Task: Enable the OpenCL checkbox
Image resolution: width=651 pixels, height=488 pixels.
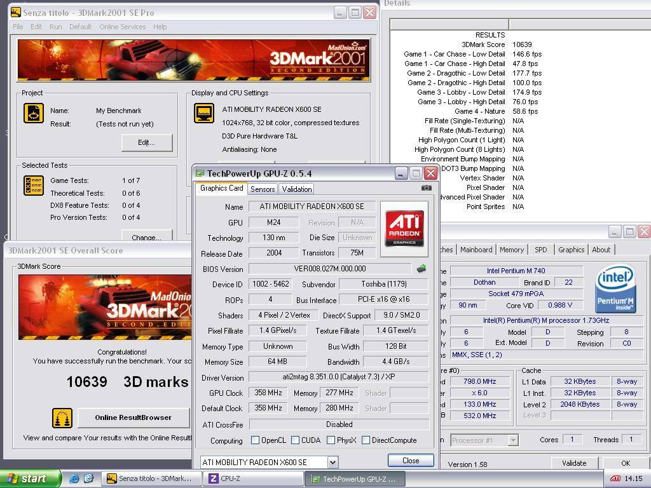Action: (x=256, y=440)
